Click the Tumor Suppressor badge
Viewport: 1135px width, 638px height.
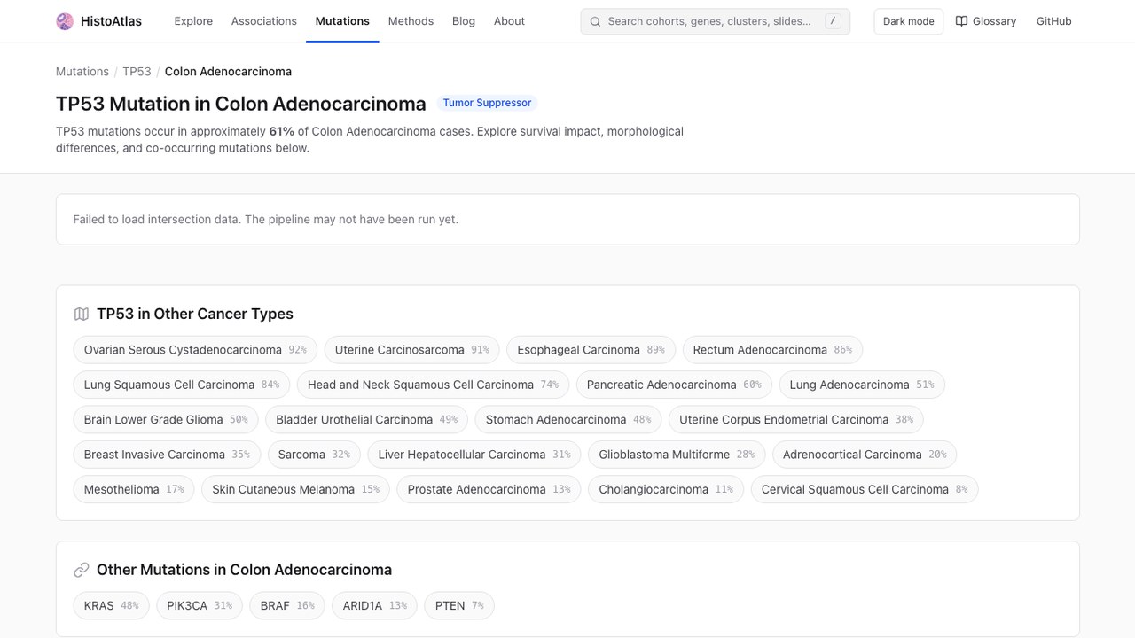click(x=487, y=103)
